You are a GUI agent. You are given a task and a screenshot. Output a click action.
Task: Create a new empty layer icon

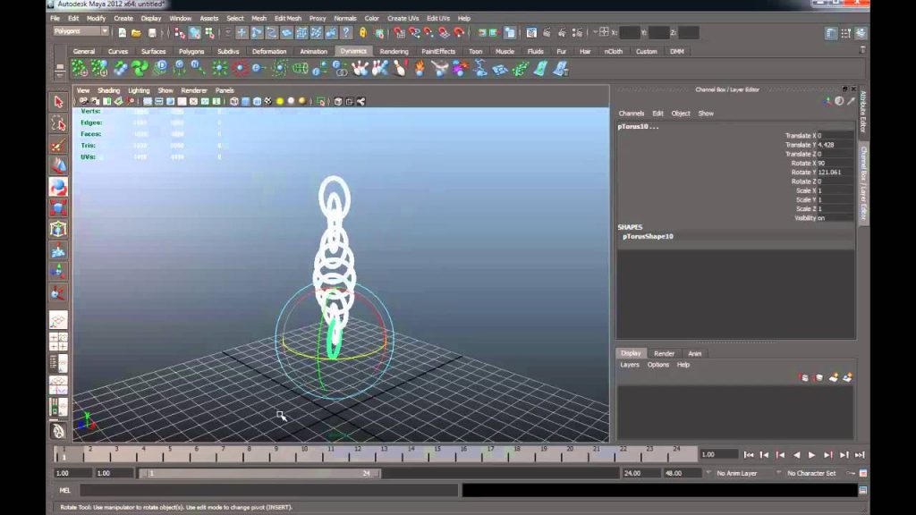[x=833, y=378]
